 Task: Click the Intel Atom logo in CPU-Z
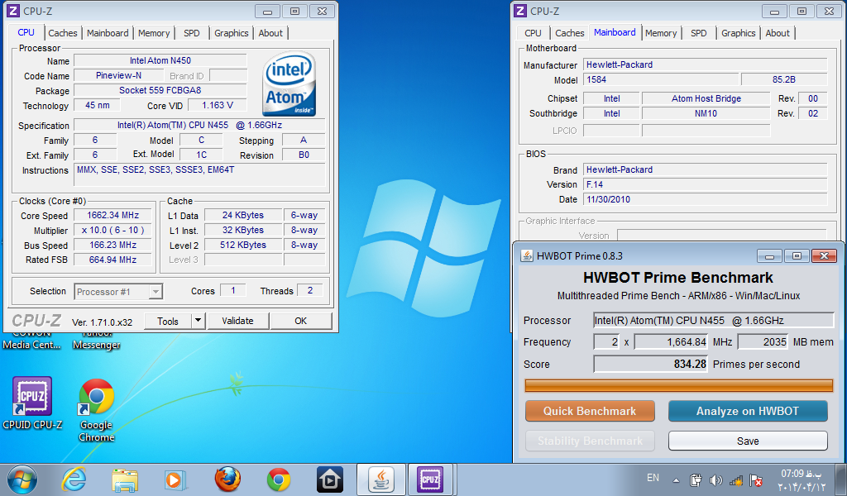tap(289, 84)
